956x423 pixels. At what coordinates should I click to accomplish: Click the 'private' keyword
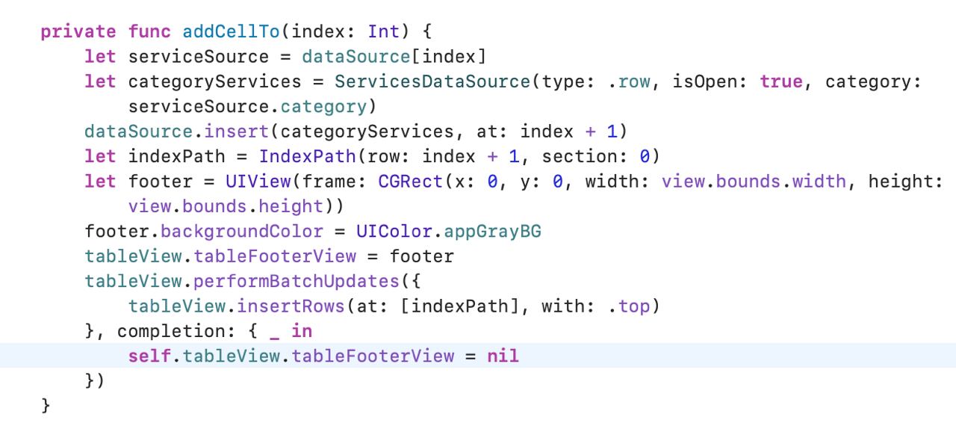click(78, 32)
